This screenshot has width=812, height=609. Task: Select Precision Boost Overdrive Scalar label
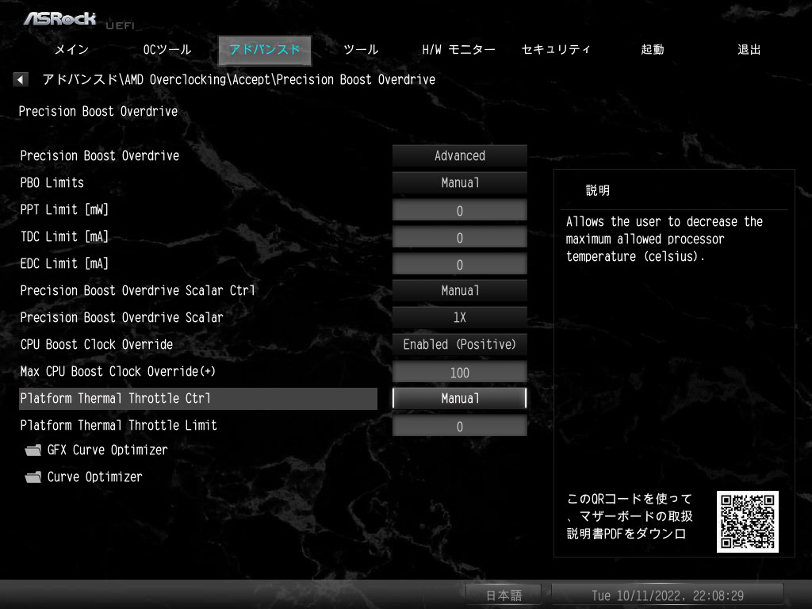tap(121, 317)
